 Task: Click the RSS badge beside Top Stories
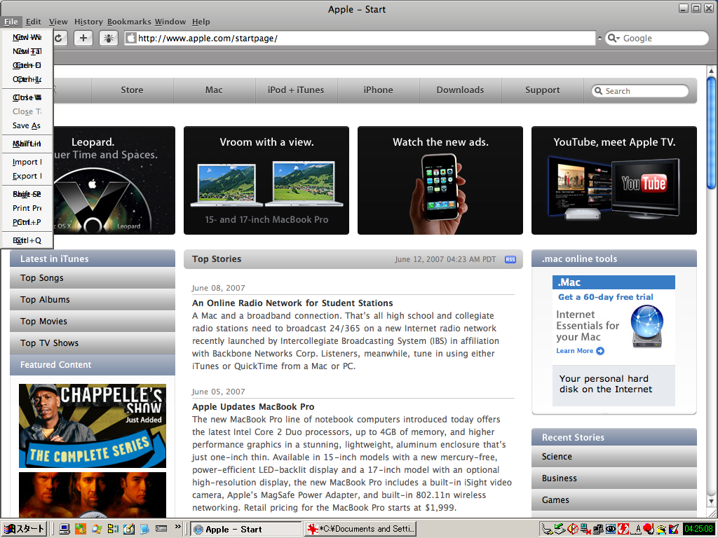pyautogui.click(x=510, y=259)
